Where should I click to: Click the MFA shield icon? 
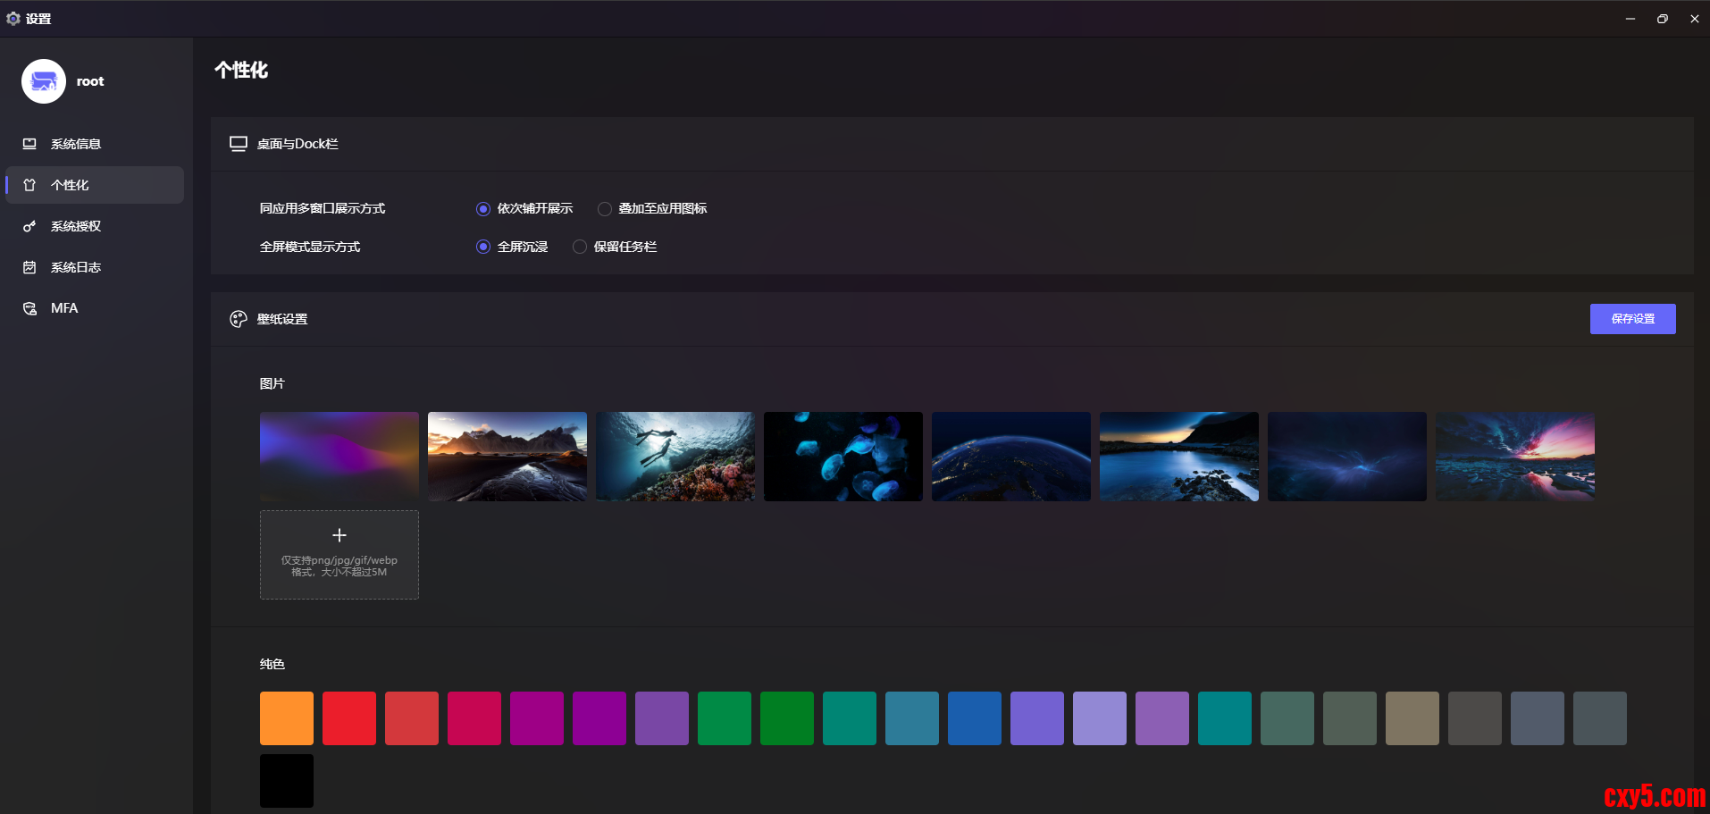tap(29, 308)
